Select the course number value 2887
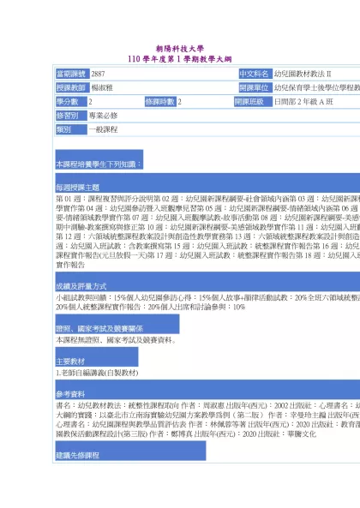This screenshot has width=360, height=508. tap(98, 75)
